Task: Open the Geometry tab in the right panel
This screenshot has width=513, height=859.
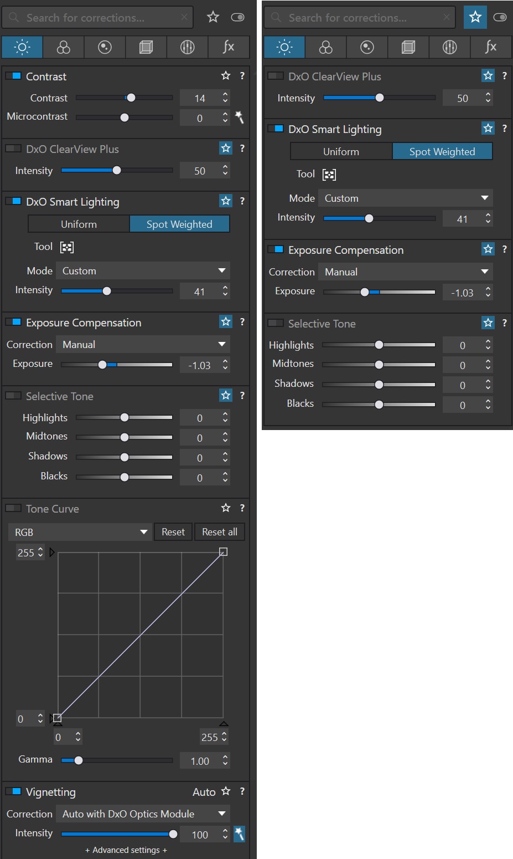Action: pos(408,48)
